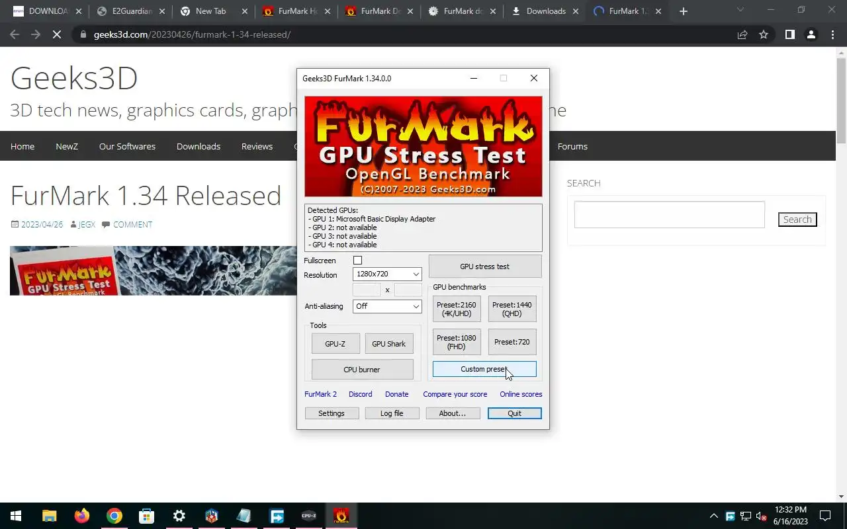Toggle Chrome side panel icon
This screenshot has height=529, width=847.
pyautogui.click(x=789, y=34)
